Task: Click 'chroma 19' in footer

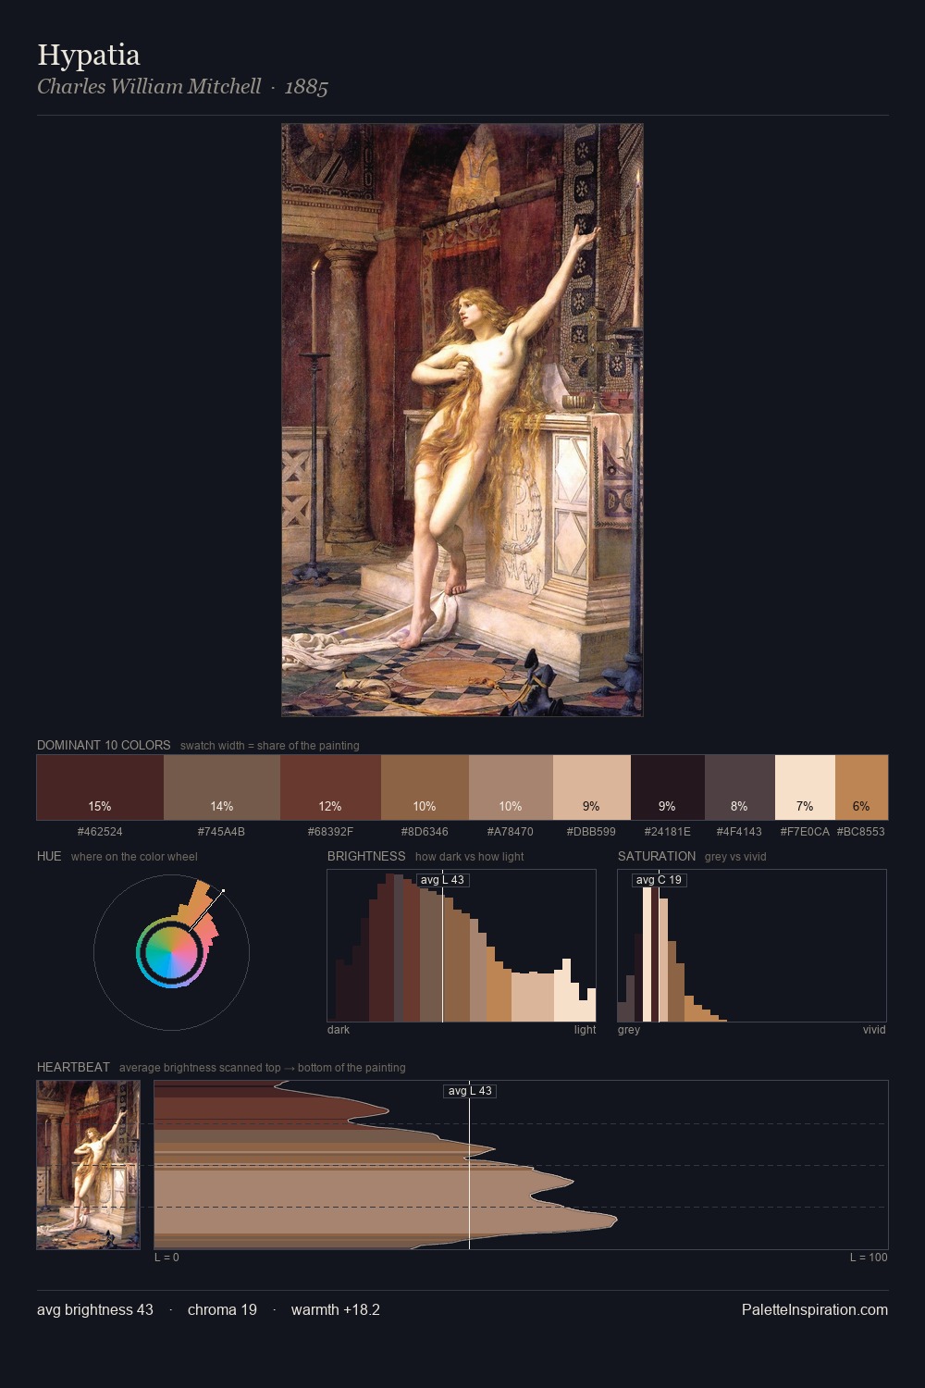Action: point(222,1309)
